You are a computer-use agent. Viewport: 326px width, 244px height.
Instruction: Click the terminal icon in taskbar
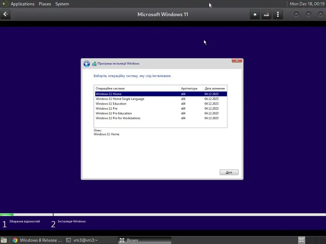68,240
